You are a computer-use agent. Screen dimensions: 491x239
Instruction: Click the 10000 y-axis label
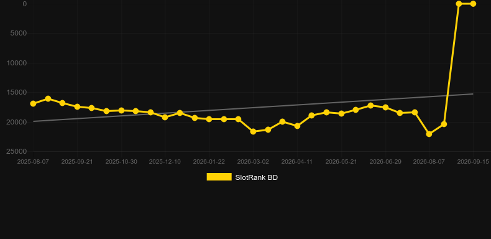click(x=17, y=63)
